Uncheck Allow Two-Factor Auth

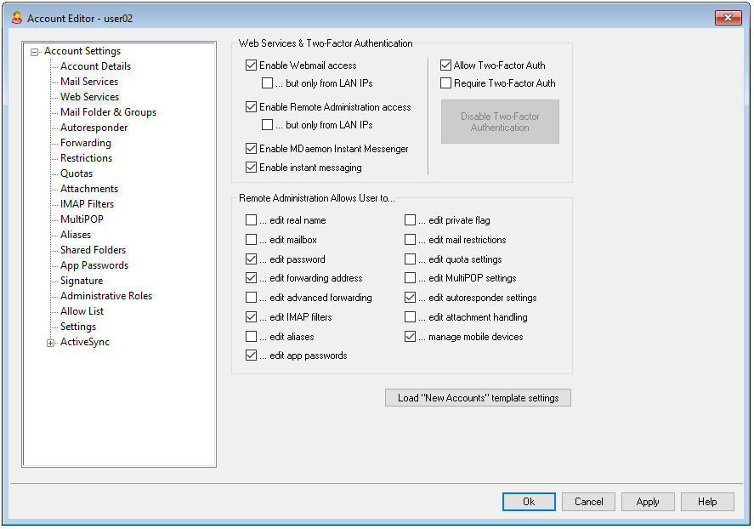446,65
